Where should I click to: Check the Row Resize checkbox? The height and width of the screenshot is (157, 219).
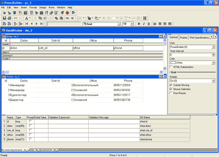[x=171, y=93]
